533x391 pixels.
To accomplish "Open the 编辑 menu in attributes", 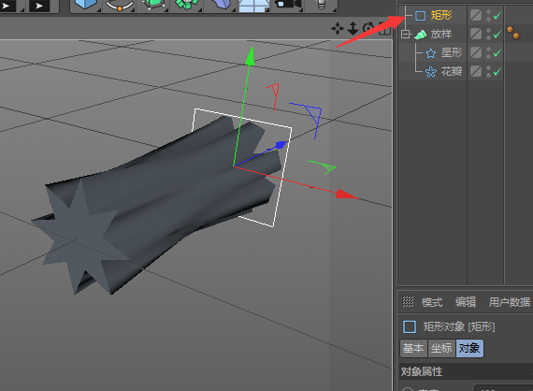I will [466, 302].
